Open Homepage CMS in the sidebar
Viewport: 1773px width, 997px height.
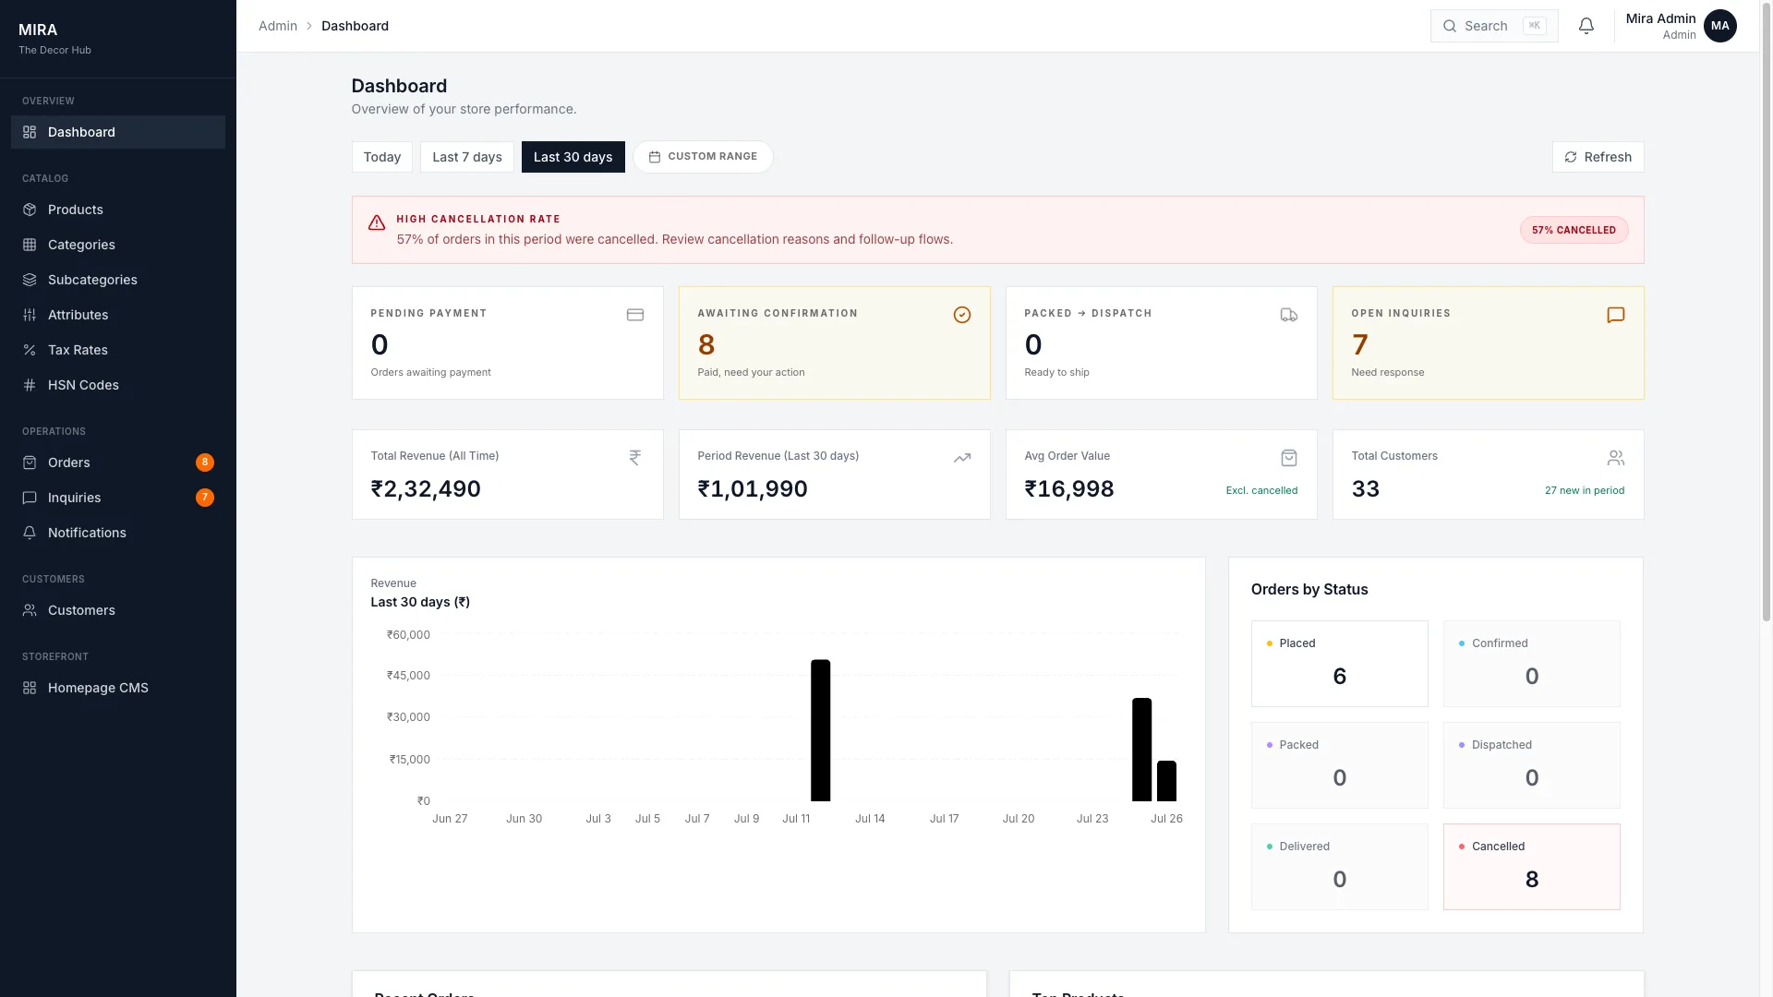pyautogui.click(x=118, y=688)
